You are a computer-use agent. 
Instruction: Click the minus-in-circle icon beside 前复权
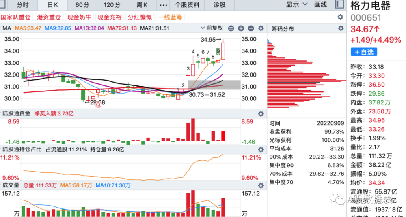tap(231, 28)
